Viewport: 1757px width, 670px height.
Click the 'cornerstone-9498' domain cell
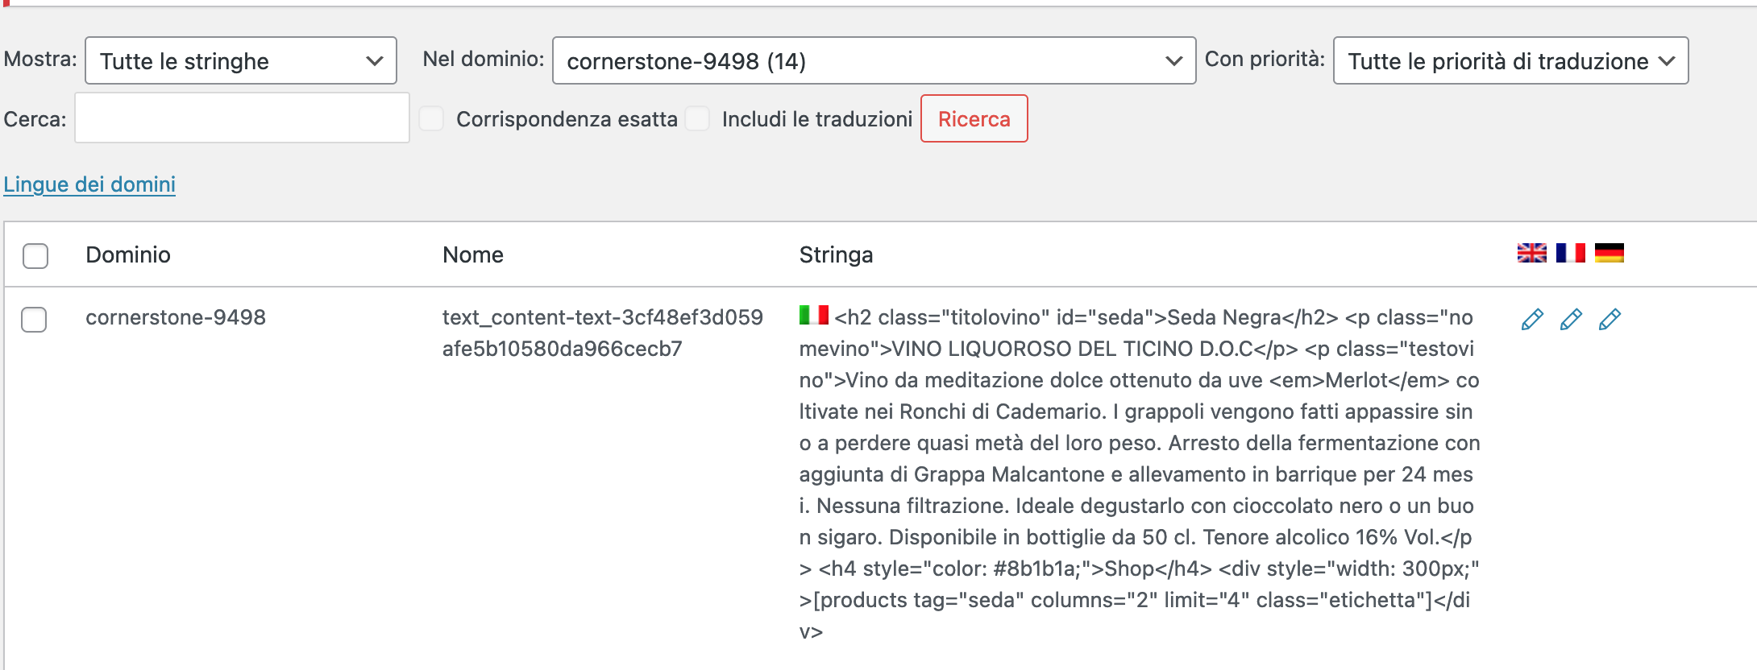(176, 317)
